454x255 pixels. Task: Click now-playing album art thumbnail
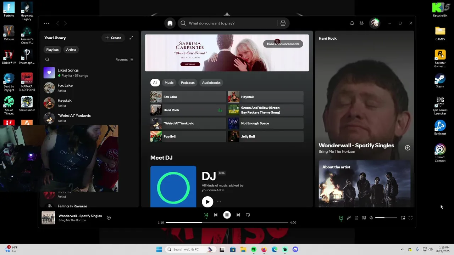coord(48,218)
